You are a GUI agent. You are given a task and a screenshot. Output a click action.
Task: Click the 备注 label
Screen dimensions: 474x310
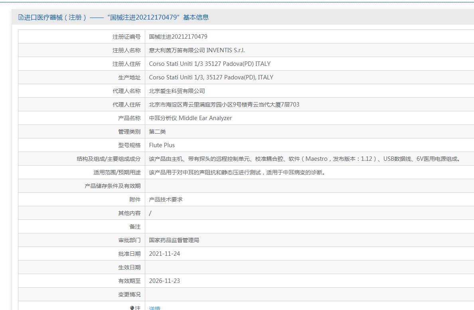click(x=135, y=227)
